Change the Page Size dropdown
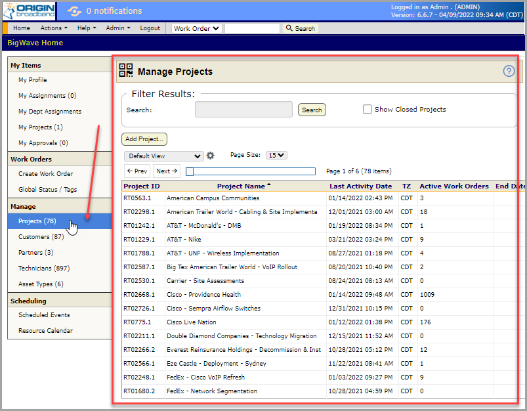The width and height of the screenshot is (527, 411). 276,155
